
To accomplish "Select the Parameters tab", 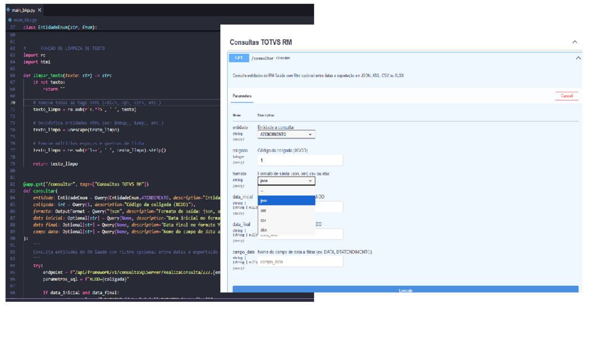I will pyautogui.click(x=242, y=96).
